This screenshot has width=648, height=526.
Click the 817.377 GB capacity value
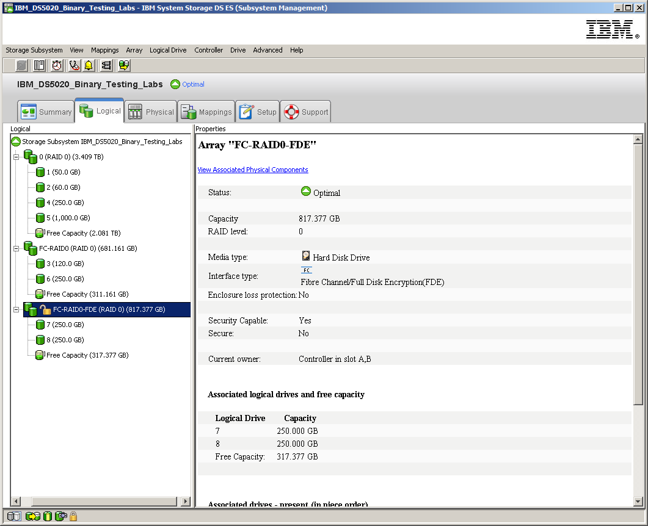tap(319, 219)
